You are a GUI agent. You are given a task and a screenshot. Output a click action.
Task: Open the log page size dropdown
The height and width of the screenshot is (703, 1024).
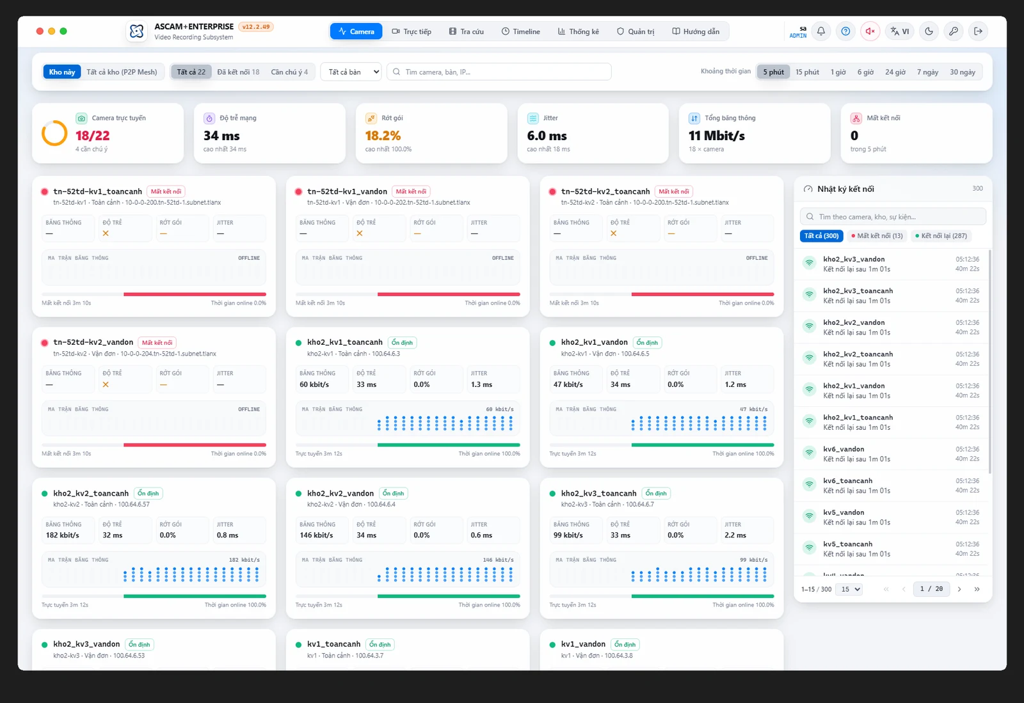(x=851, y=589)
